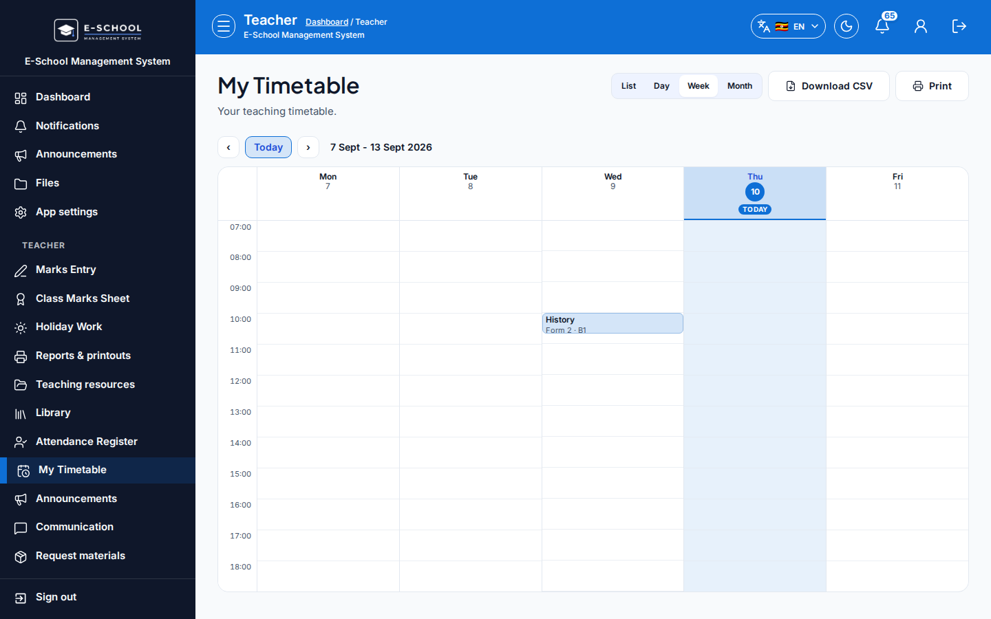Go to previous week with left chevron
This screenshot has height=619, width=991.
coord(228,147)
